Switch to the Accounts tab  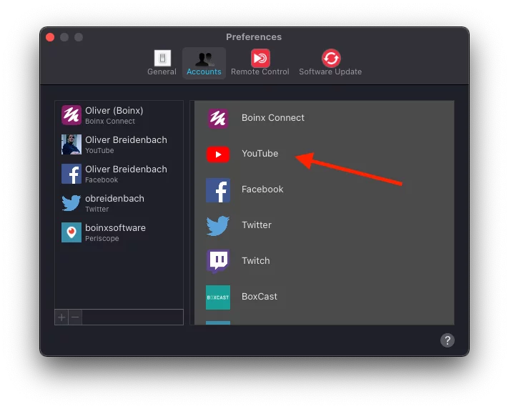[204, 63]
